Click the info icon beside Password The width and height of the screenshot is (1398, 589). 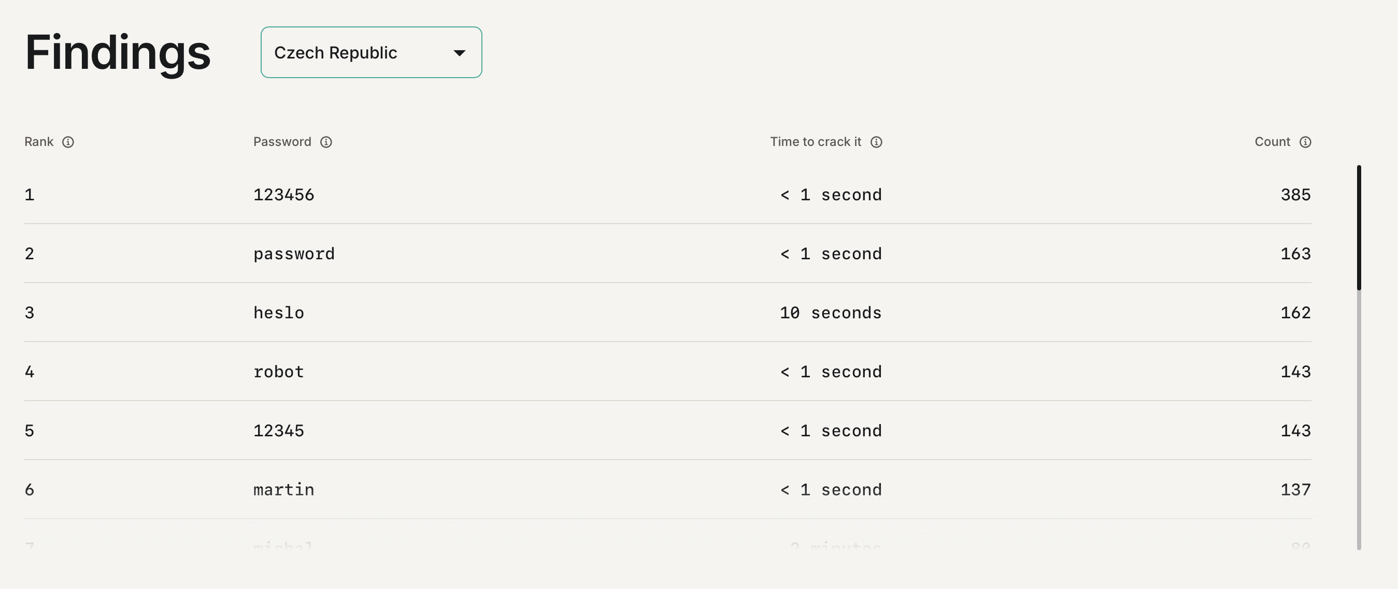coord(325,142)
